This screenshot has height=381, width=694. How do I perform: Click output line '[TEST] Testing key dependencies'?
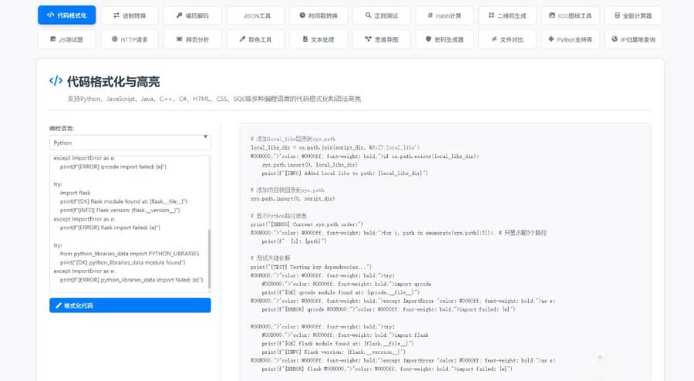(311, 267)
